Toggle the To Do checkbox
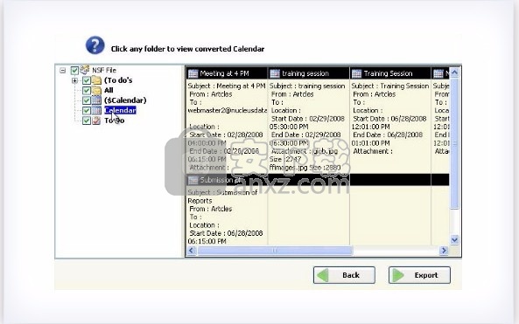The width and height of the screenshot is (519, 324). (87, 121)
